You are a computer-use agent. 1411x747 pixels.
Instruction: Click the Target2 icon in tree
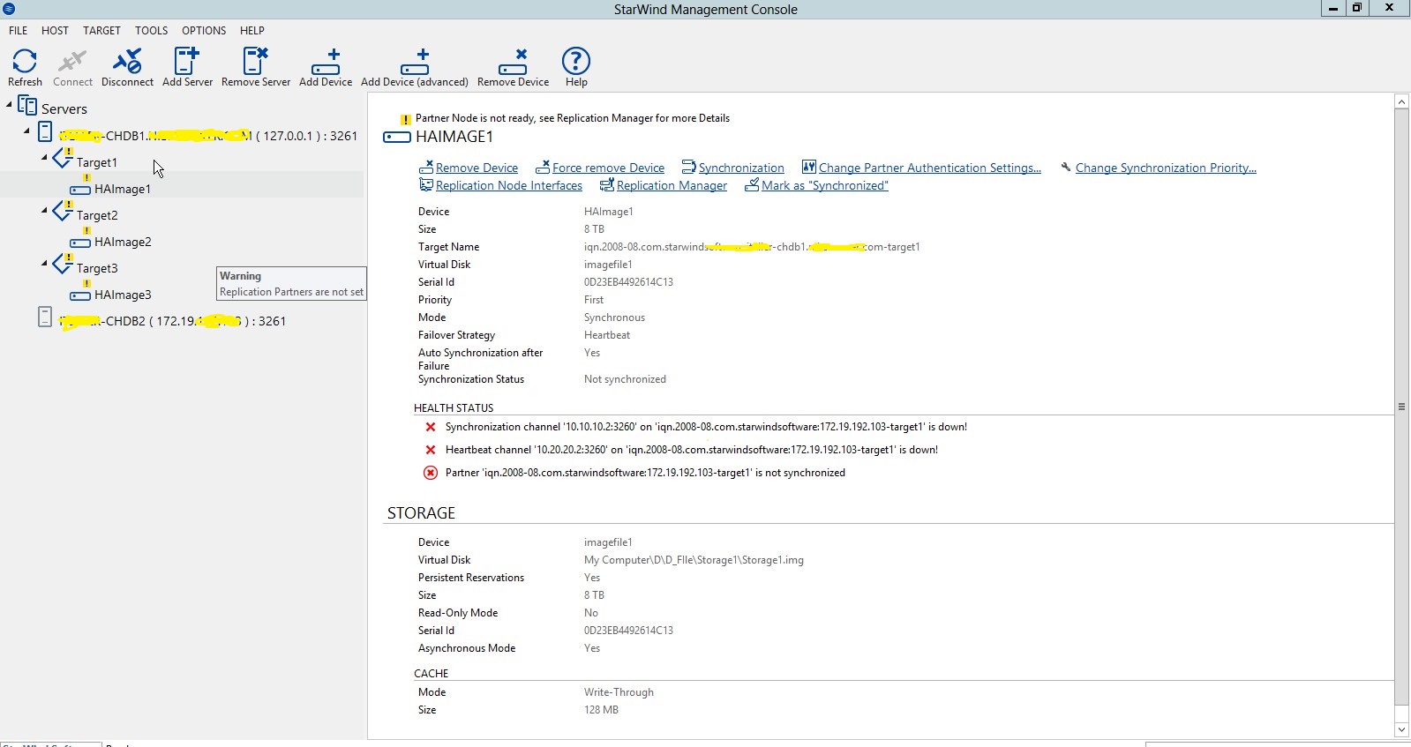(63, 213)
